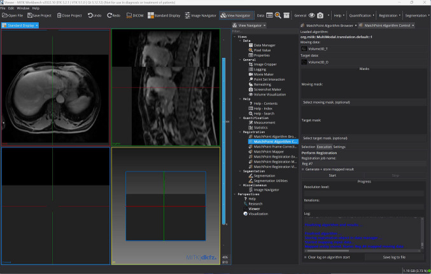Click Save log to file button

pos(393,257)
